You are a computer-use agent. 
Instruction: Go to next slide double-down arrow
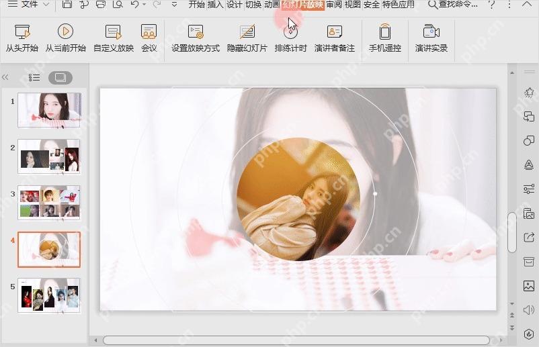(512, 328)
